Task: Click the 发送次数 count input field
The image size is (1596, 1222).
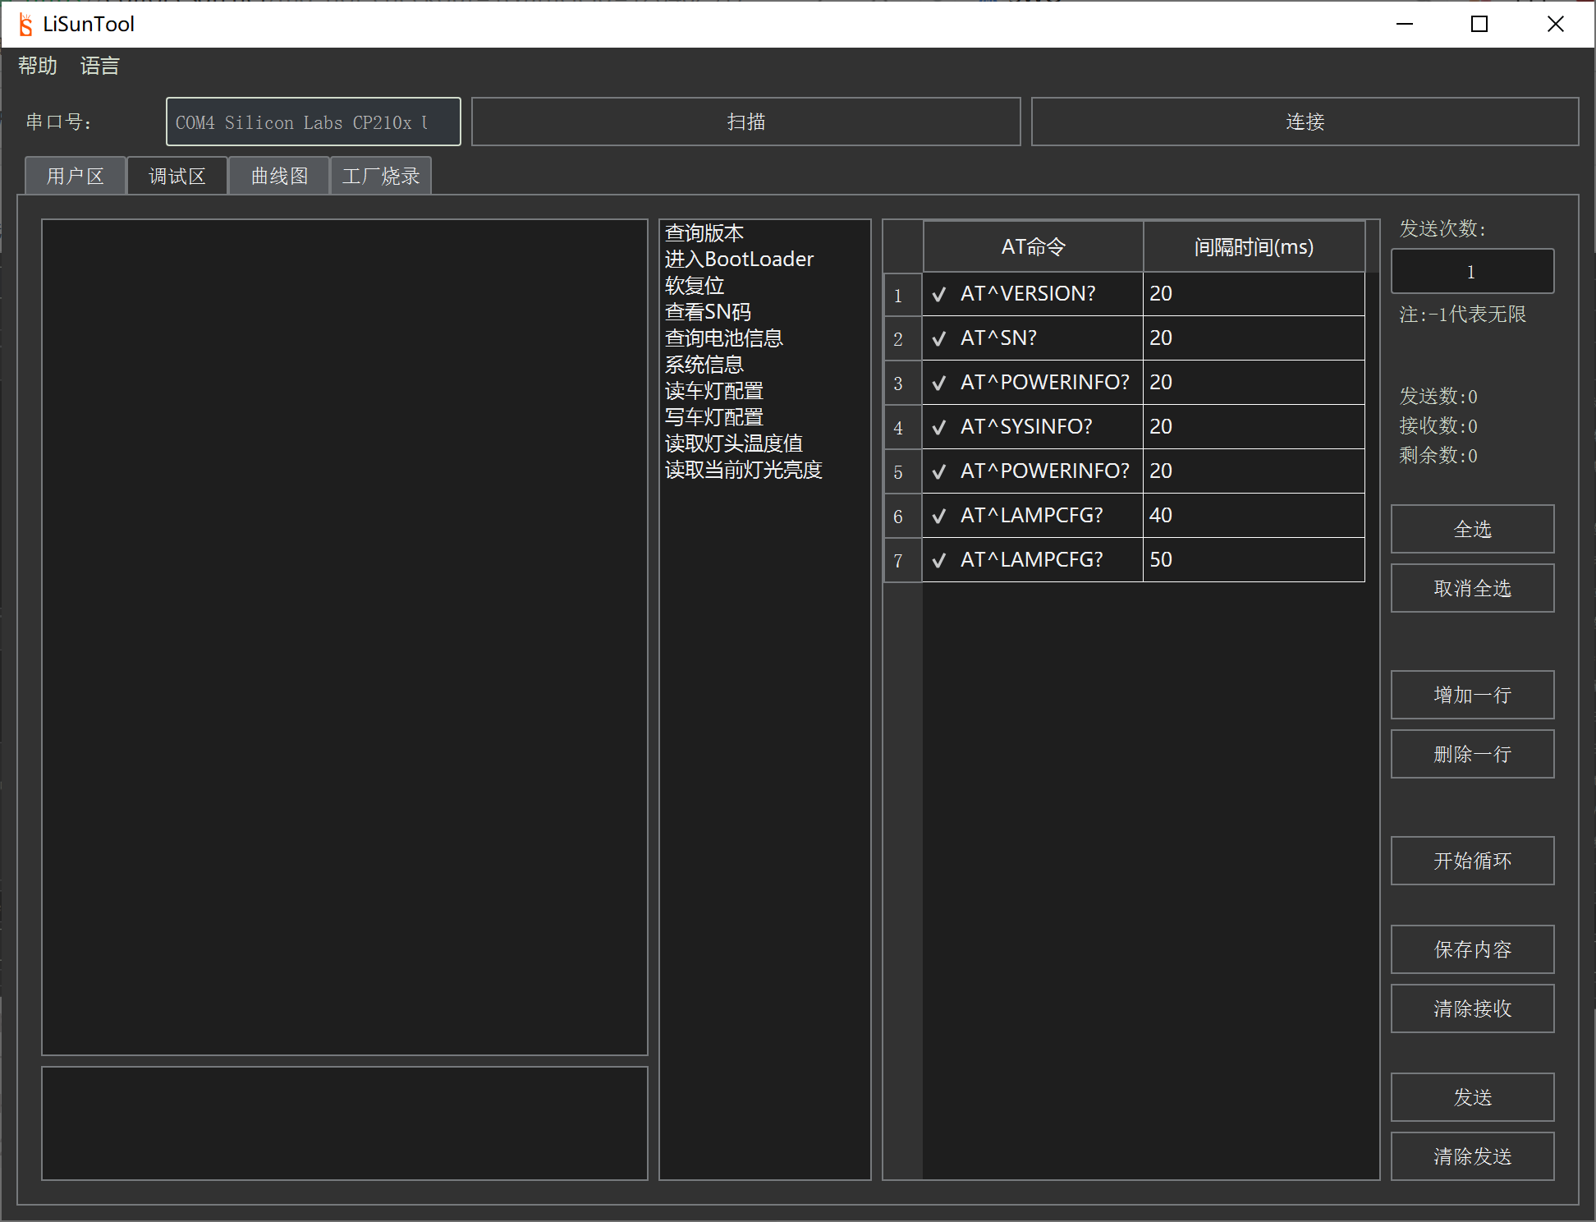Action: pyautogui.click(x=1471, y=272)
